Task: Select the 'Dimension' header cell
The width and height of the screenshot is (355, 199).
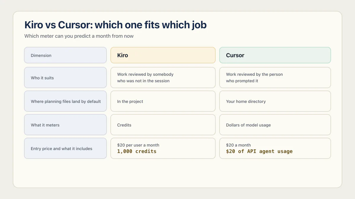Action: (x=65, y=55)
